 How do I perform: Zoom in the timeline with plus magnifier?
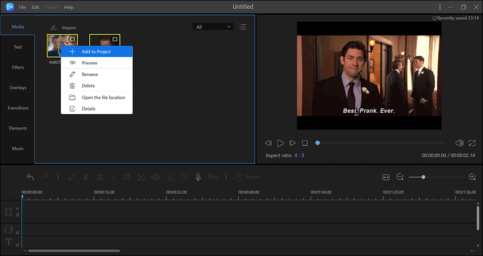click(x=472, y=177)
